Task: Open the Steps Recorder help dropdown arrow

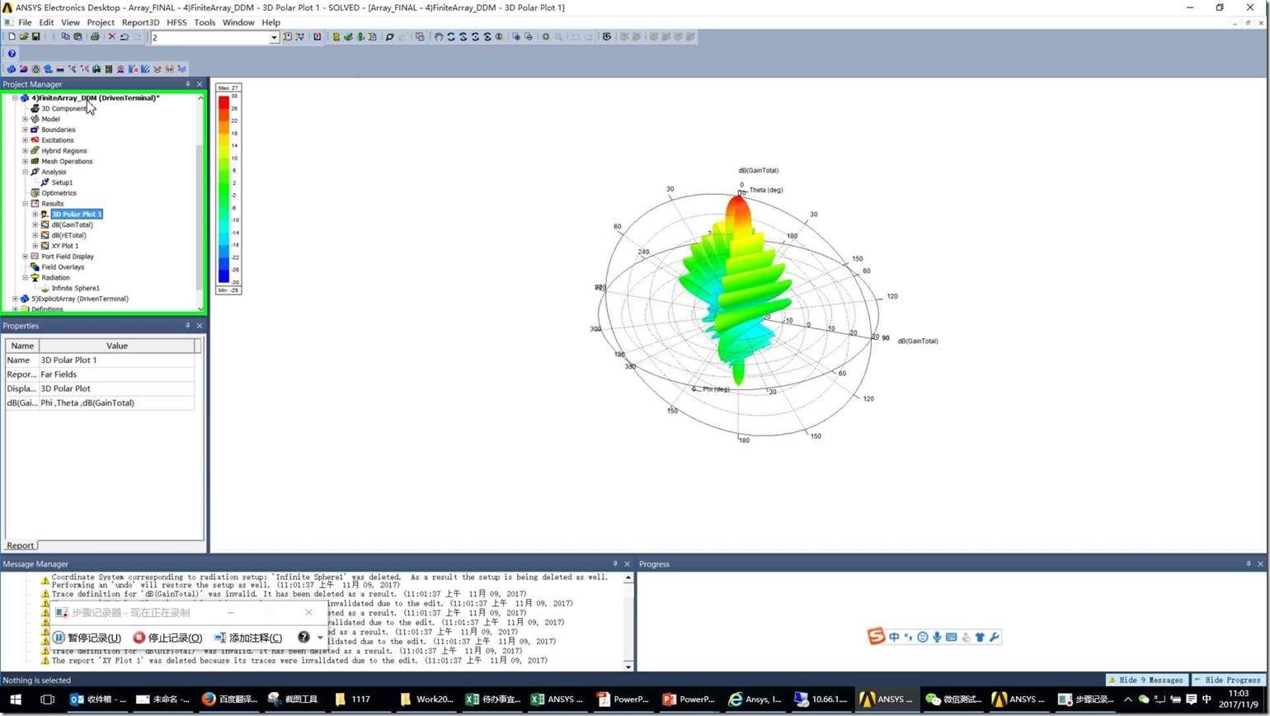Action: tap(320, 638)
